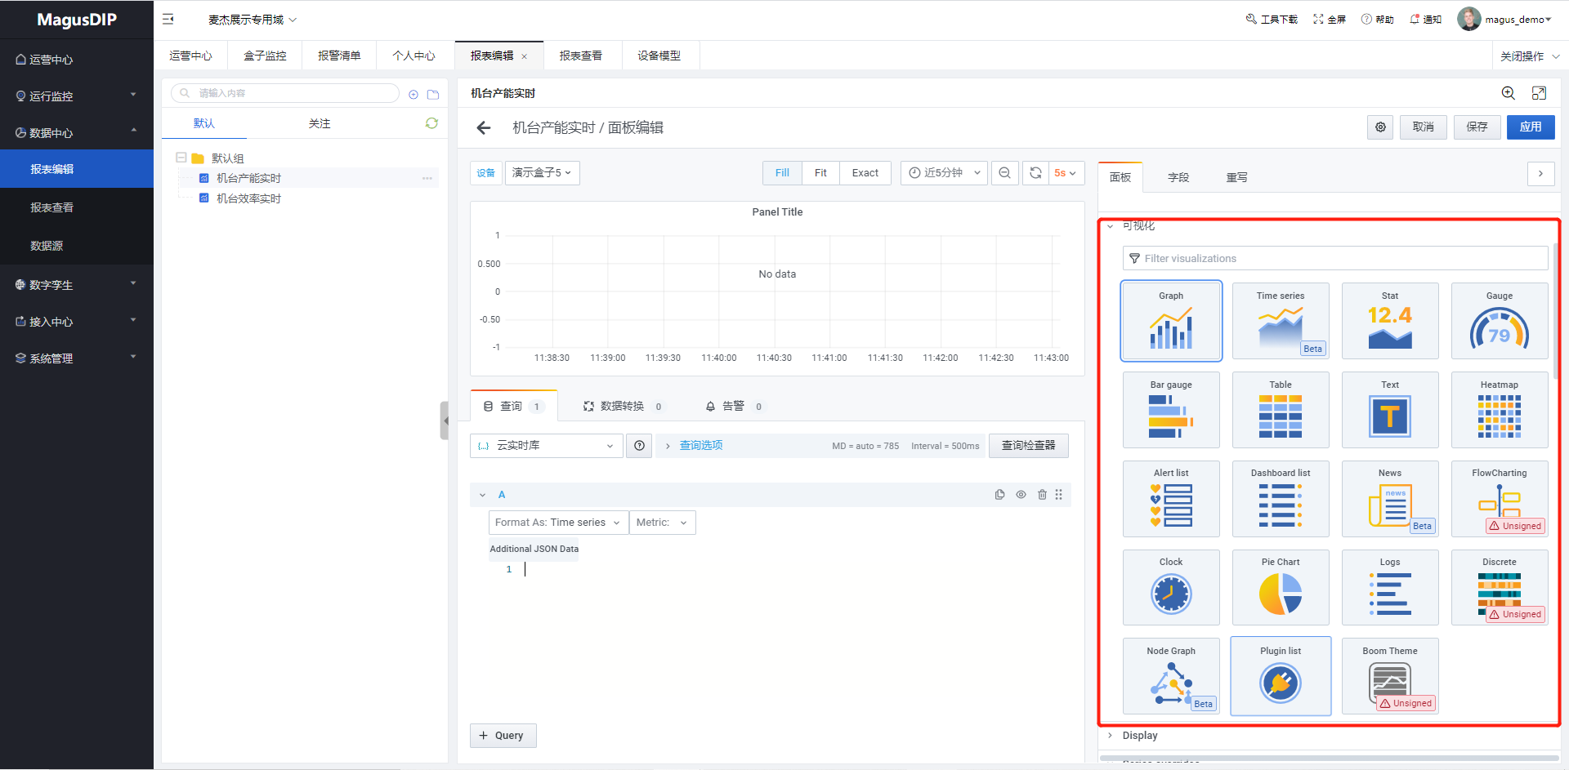
Task: Pick the Boom Theme visualization
Action: (1390, 676)
